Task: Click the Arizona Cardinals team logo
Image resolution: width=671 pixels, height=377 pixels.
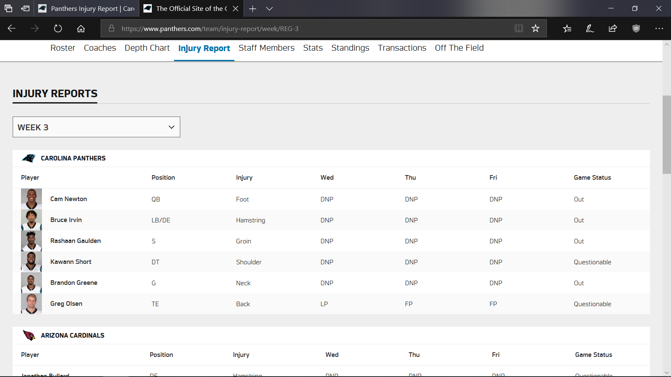Action: point(29,336)
